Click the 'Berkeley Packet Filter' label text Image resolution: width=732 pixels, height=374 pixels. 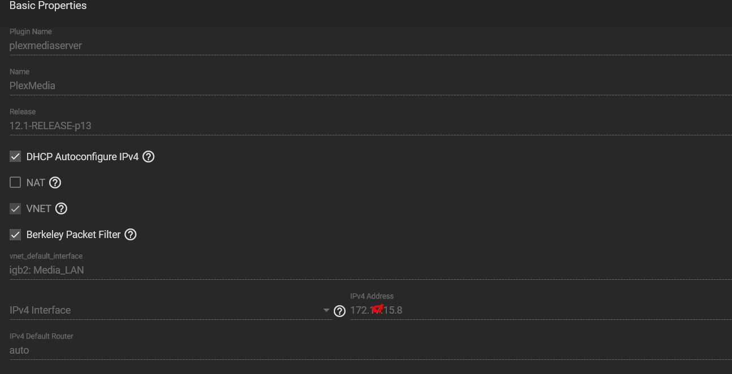click(x=73, y=235)
